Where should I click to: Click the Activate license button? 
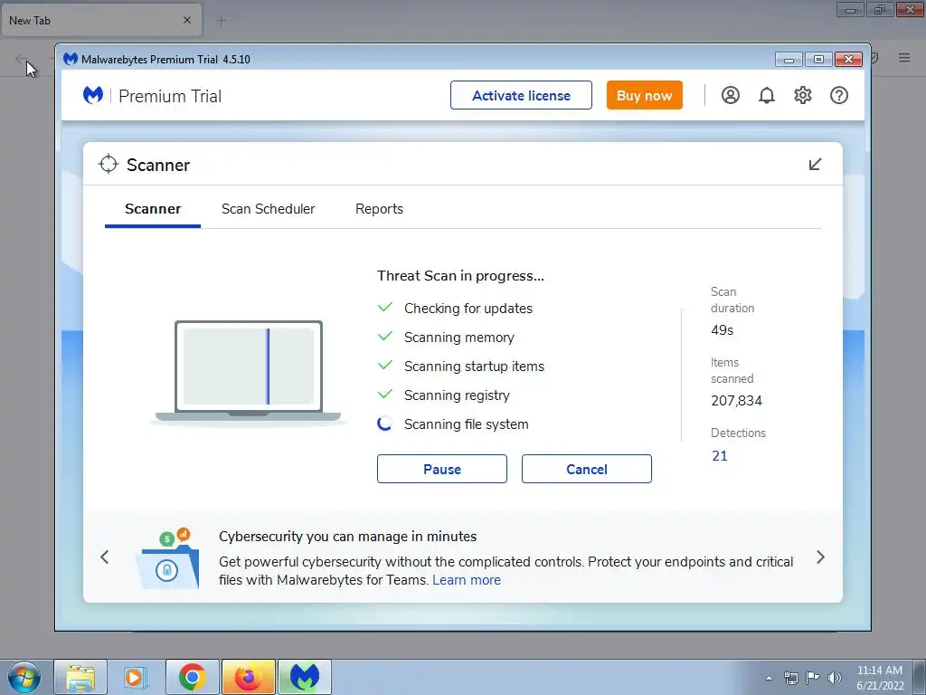click(521, 95)
